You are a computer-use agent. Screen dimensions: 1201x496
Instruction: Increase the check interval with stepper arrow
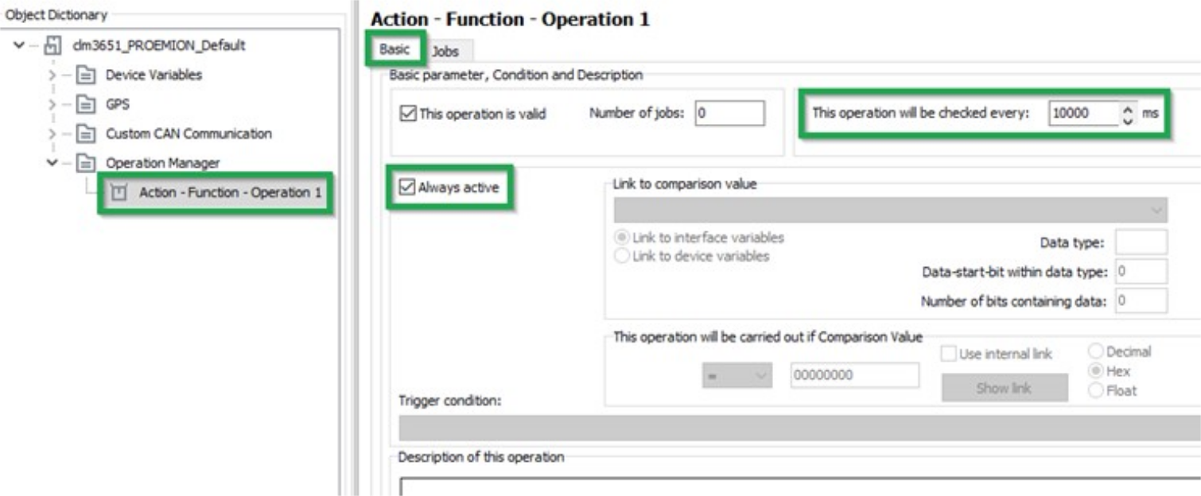point(1125,108)
